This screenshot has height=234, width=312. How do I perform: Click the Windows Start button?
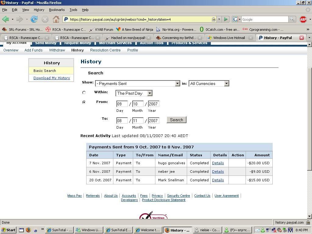click(8, 230)
